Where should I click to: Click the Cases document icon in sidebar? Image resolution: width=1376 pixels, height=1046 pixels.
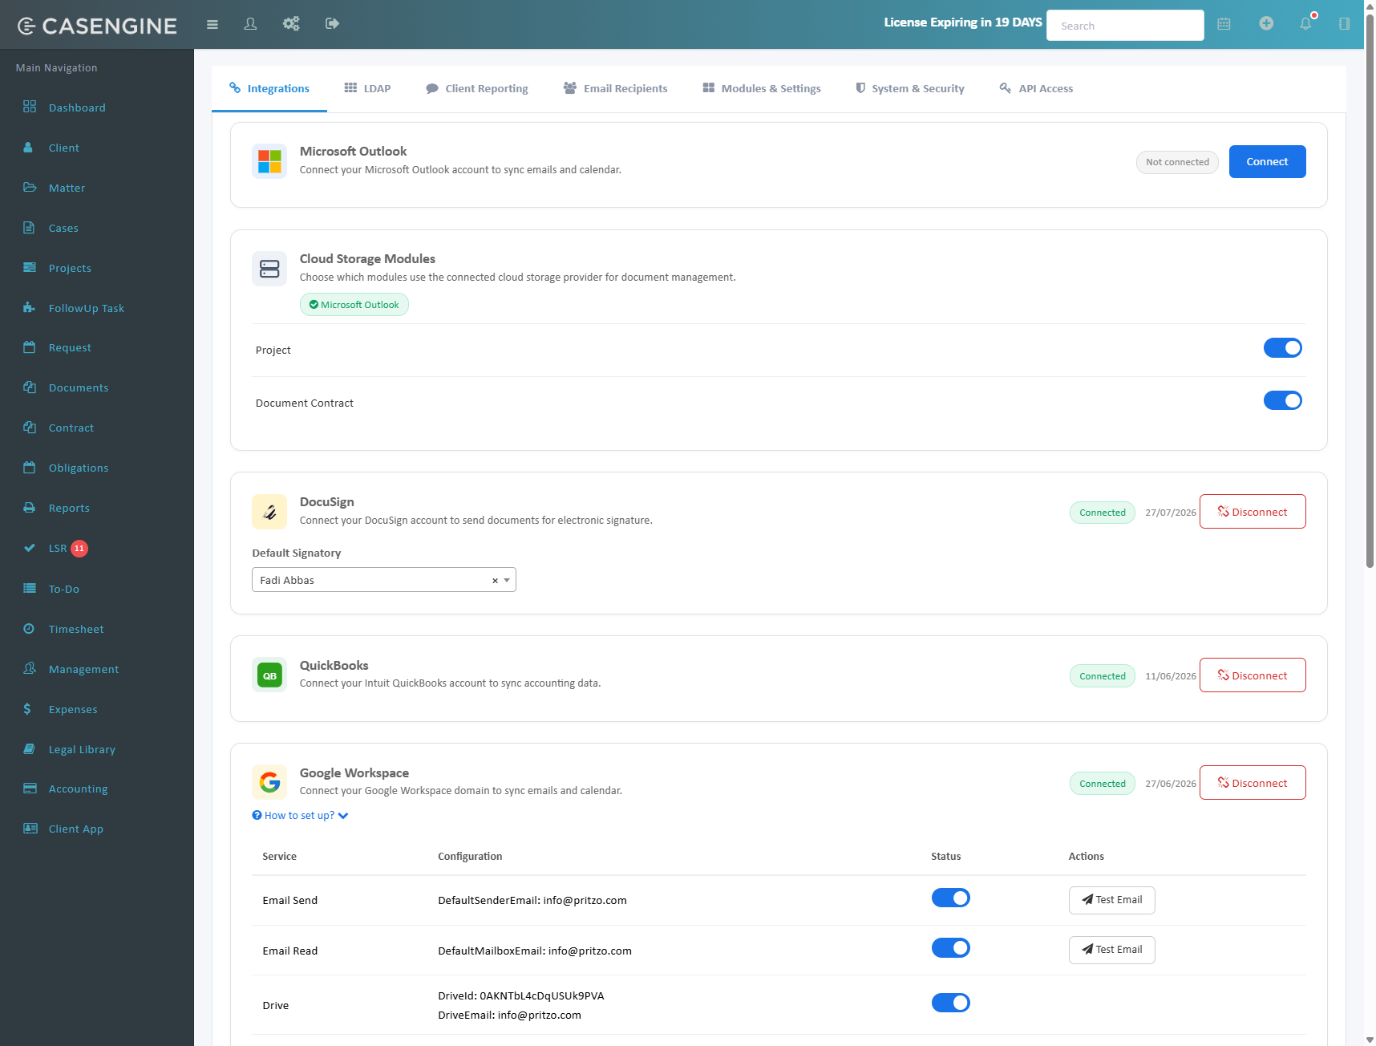(29, 227)
